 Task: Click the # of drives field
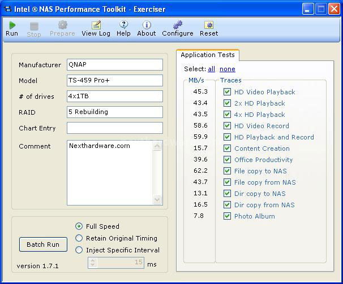pos(115,96)
